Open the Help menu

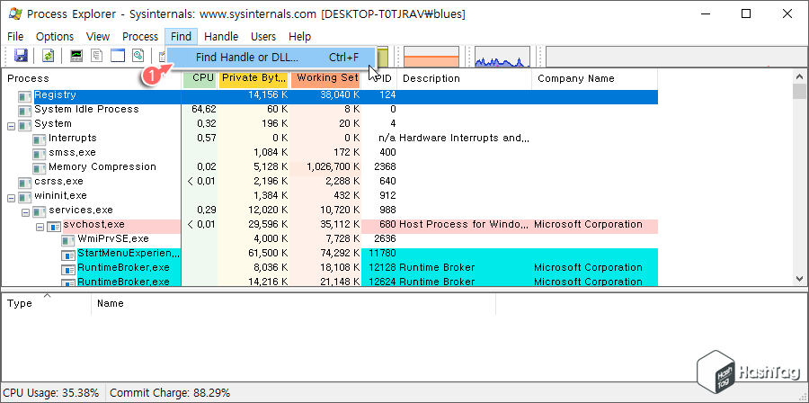tap(299, 37)
